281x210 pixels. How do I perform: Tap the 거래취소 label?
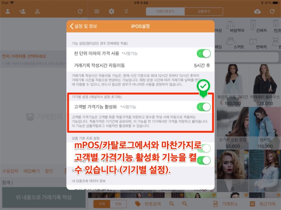230,204
